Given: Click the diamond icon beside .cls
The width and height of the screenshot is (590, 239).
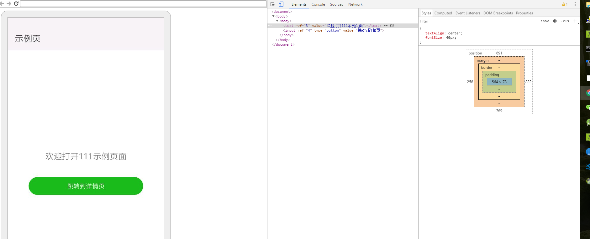Looking at the screenshot, I should (x=555, y=21).
